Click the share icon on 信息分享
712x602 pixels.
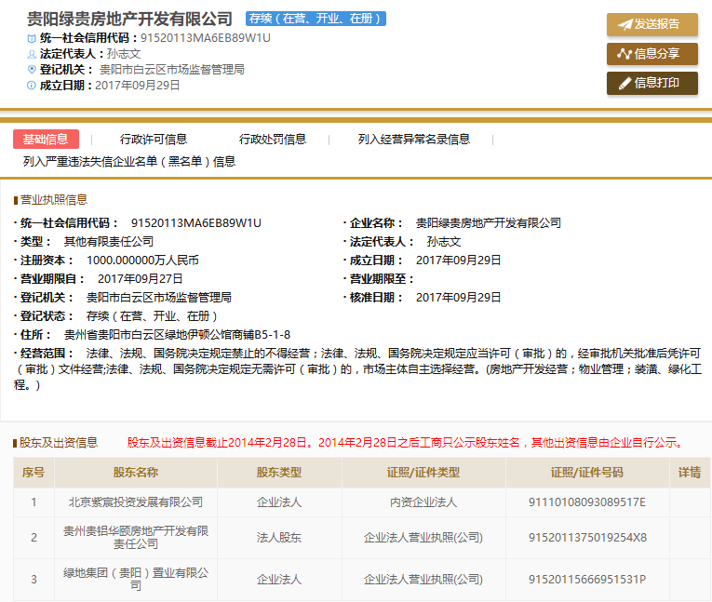point(625,54)
